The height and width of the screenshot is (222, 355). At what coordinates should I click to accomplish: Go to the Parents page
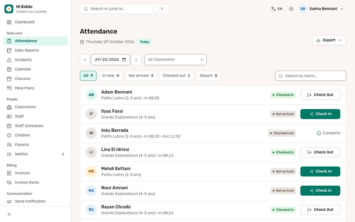coord(35,145)
